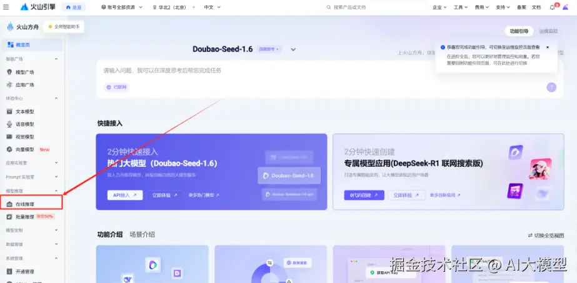
Task: Click the 应用广场 sidebar icon
Action: point(10,84)
